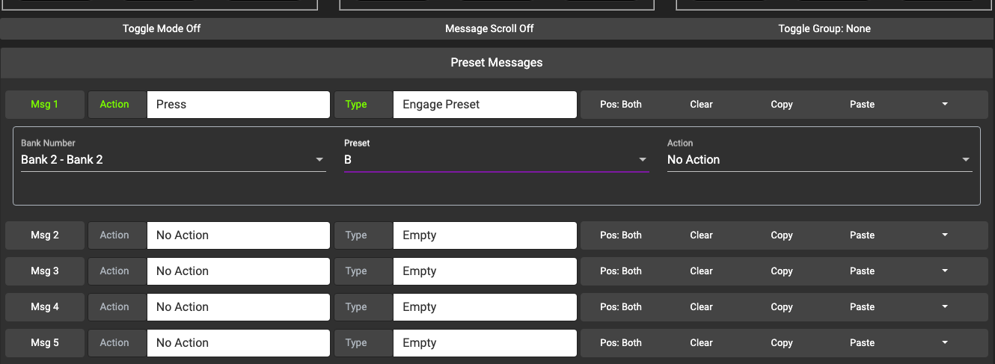
Task: Open the Toggle Group: None selector
Action: [824, 29]
